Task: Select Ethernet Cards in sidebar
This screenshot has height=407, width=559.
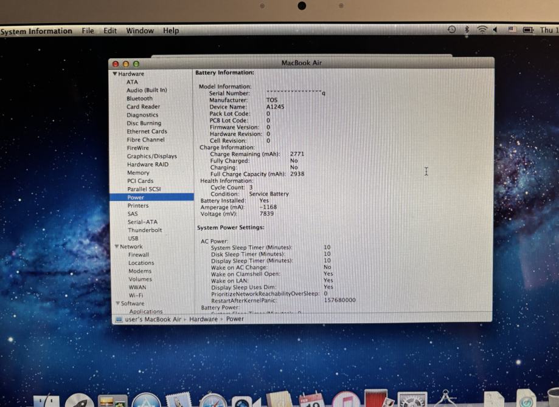Action: (x=147, y=131)
